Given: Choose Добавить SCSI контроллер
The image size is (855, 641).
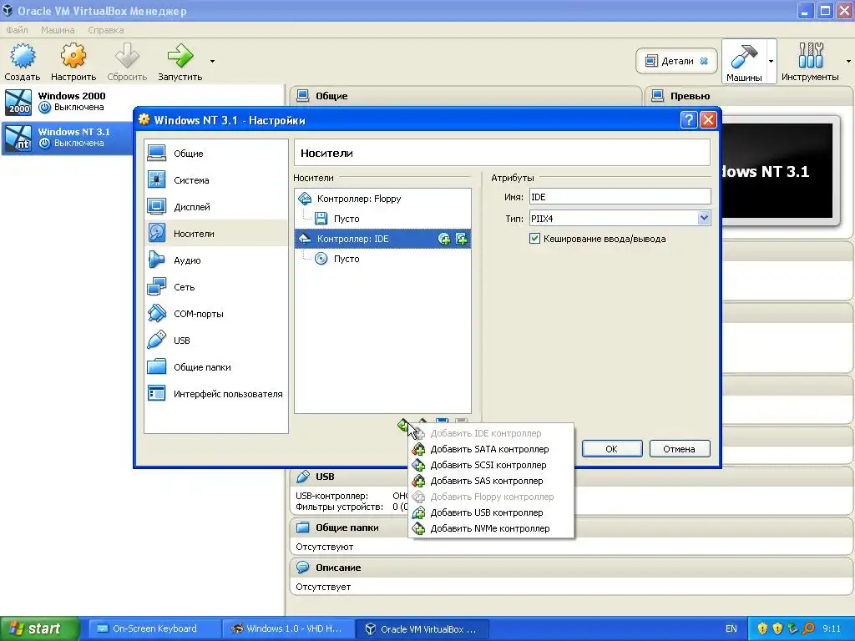Looking at the screenshot, I should coord(491,465).
